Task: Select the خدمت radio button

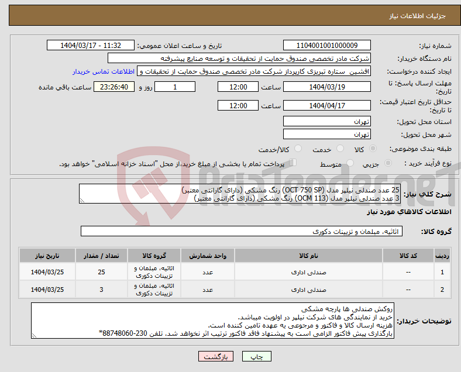Action: (x=340, y=149)
